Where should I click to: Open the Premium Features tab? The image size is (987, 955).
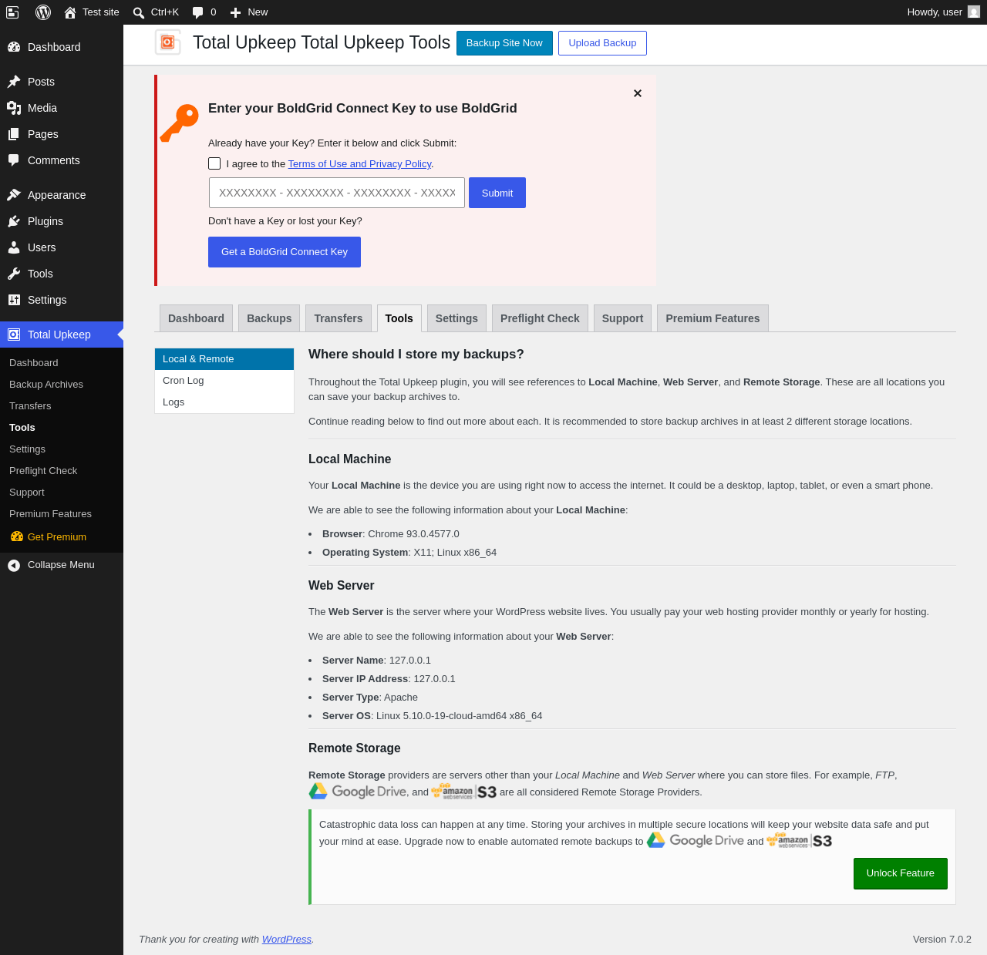712,318
